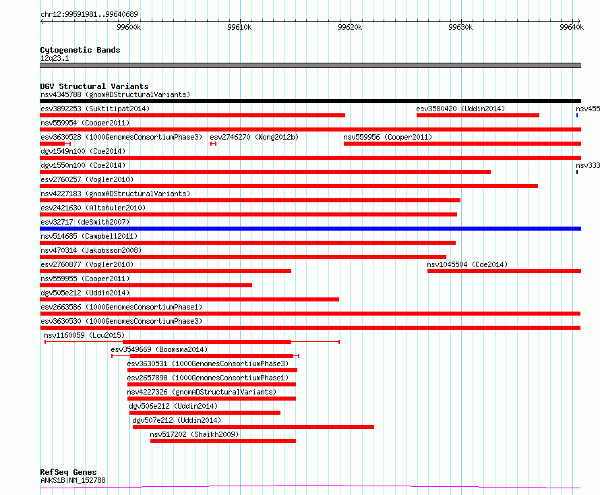Select the blue esv32717 variant bar
Viewport: 600px width, 495px height.
310,229
